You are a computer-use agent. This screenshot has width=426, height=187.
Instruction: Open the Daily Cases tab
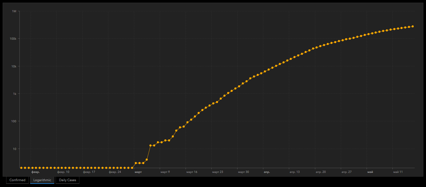point(67,180)
